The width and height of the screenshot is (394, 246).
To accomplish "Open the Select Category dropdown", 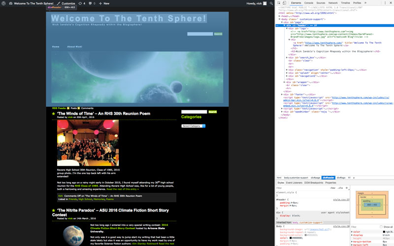I will click(193, 126).
